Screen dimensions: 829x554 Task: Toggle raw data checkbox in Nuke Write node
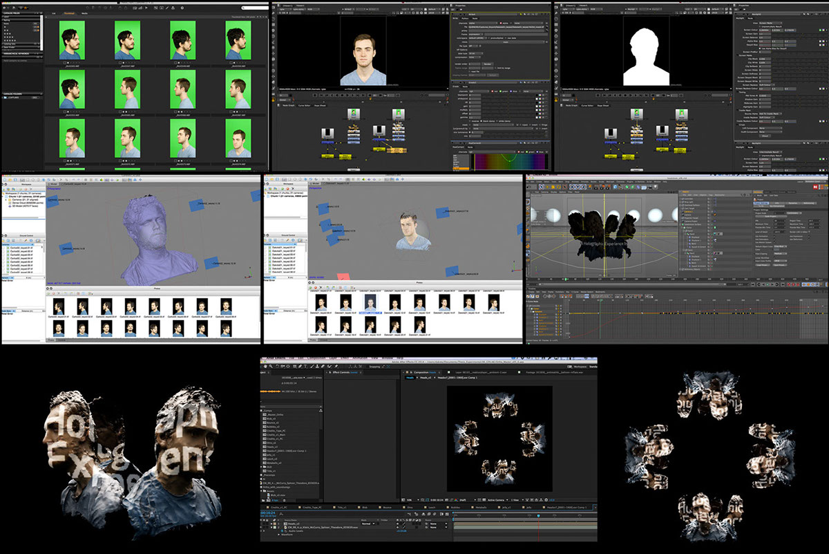click(506, 38)
